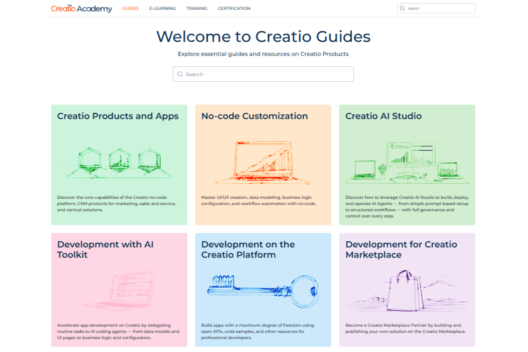Open the Development with AI Toolkit heading
Image resolution: width=528 pixels, height=352 pixels.
105,249
